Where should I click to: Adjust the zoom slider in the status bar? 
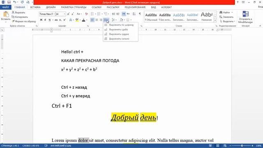tap(242, 146)
